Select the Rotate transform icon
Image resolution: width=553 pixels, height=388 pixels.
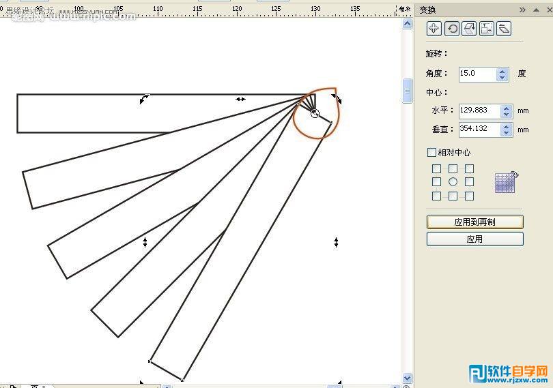451,28
